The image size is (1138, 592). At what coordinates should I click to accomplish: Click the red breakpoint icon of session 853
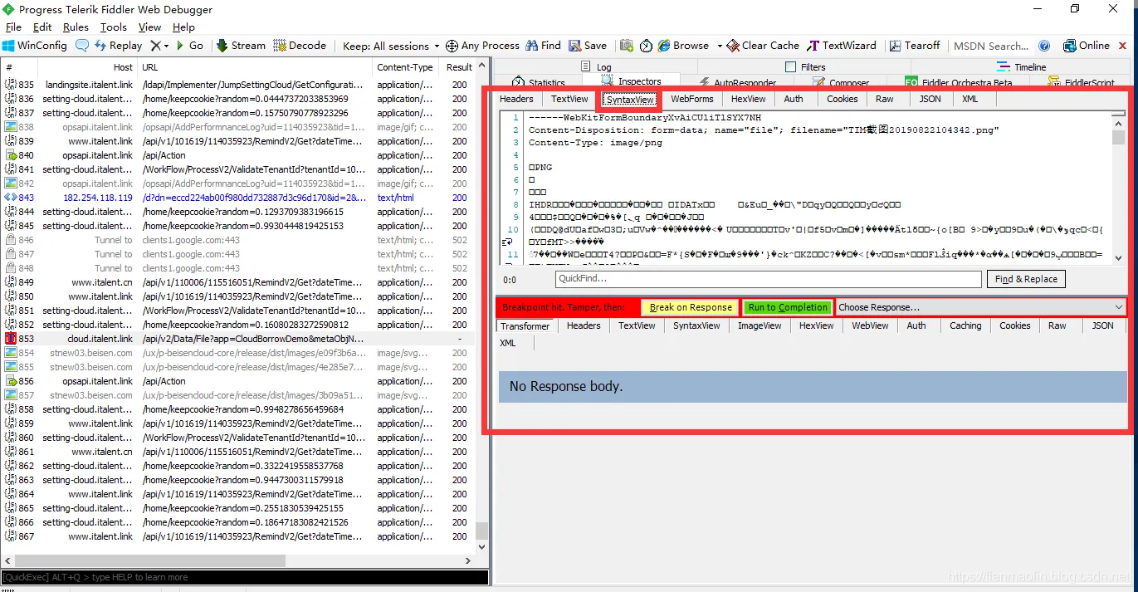[11, 339]
